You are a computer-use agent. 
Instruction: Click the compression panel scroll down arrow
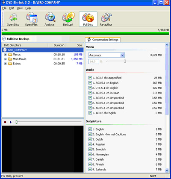click(x=167, y=170)
